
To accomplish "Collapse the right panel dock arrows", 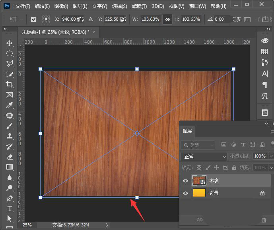I will 268,29.
